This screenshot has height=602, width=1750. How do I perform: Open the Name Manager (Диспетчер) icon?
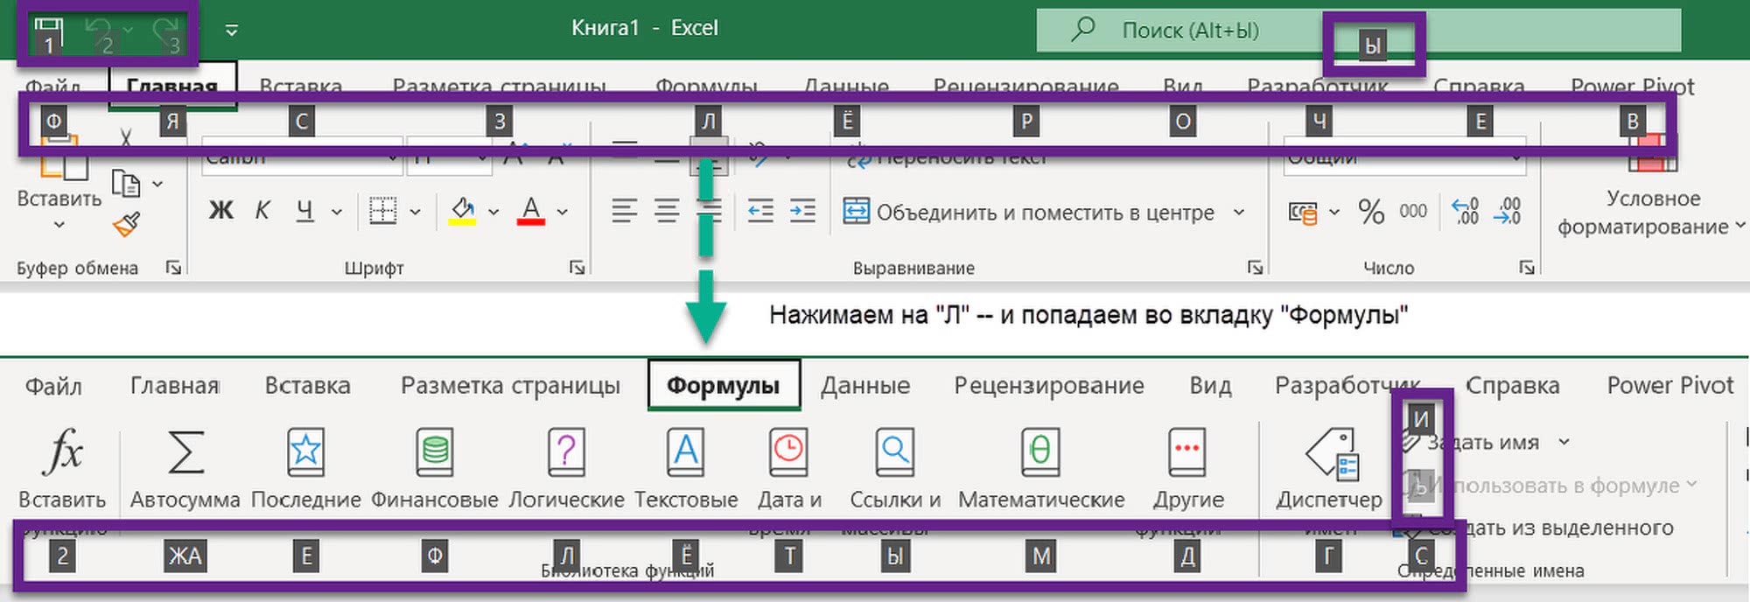point(1330,454)
